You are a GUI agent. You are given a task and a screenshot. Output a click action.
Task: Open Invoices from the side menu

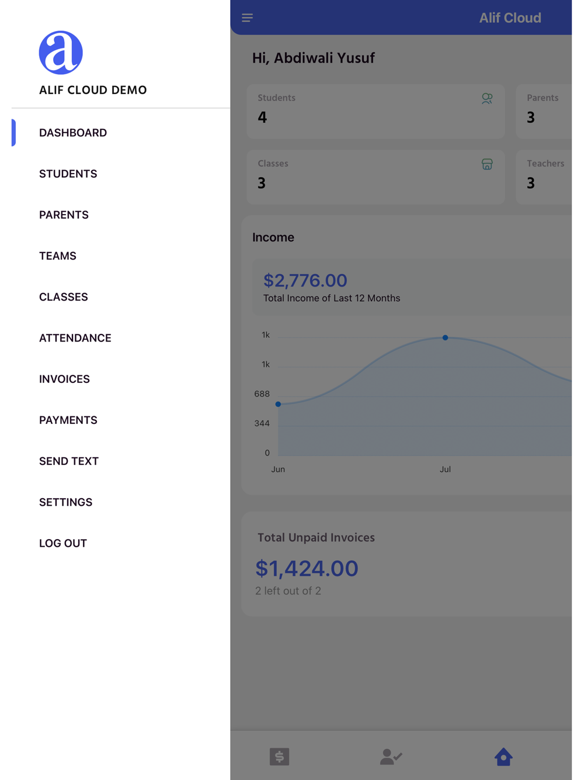64,379
